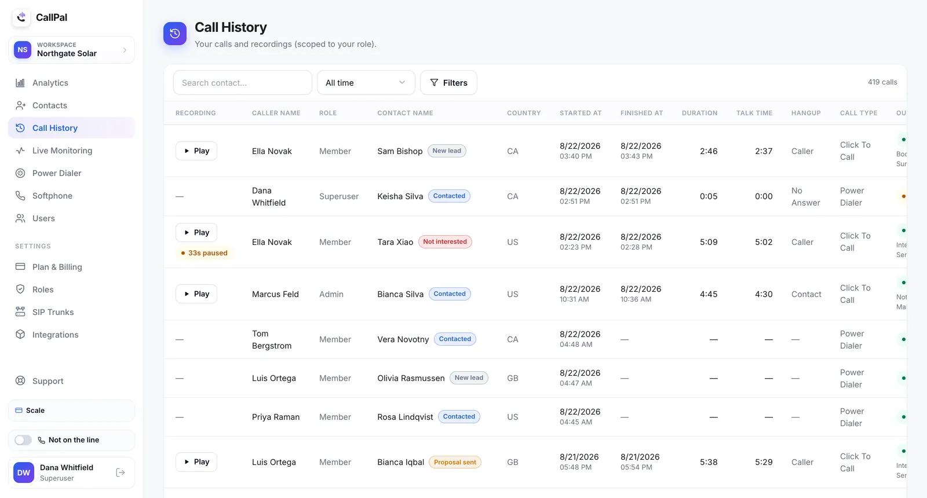Click the Contacts person-plus icon
Screen dimensions: 927x498
pyautogui.click(x=20, y=105)
